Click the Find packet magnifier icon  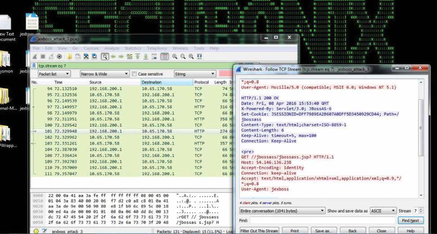point(105,57)
